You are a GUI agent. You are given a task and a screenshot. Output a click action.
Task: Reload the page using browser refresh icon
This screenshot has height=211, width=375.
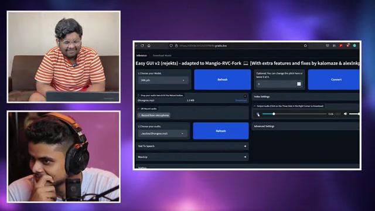(142, 46)
